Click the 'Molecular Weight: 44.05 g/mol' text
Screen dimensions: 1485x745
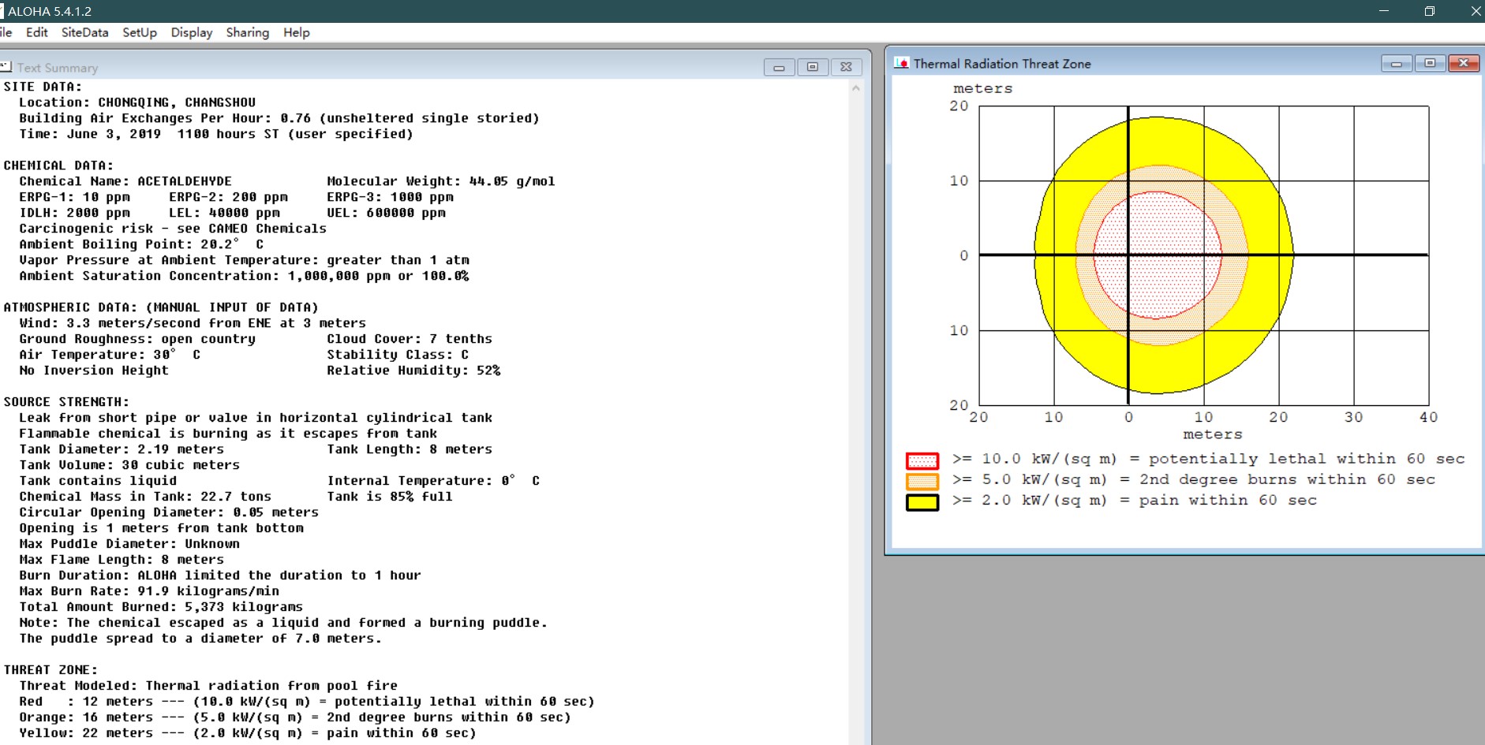(441, 181)
